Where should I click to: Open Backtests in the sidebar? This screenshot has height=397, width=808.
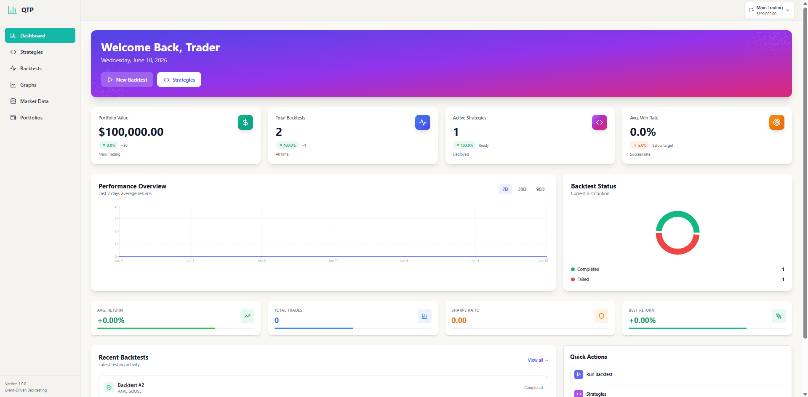tap(40, 68)
